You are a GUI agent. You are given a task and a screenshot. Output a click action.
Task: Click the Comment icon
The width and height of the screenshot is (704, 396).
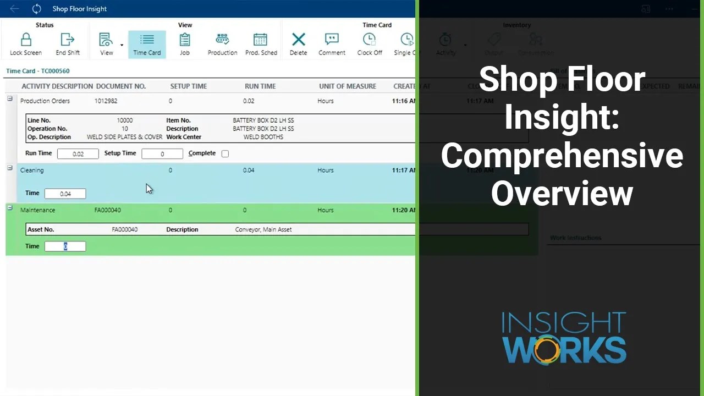[x=332, y=40]
